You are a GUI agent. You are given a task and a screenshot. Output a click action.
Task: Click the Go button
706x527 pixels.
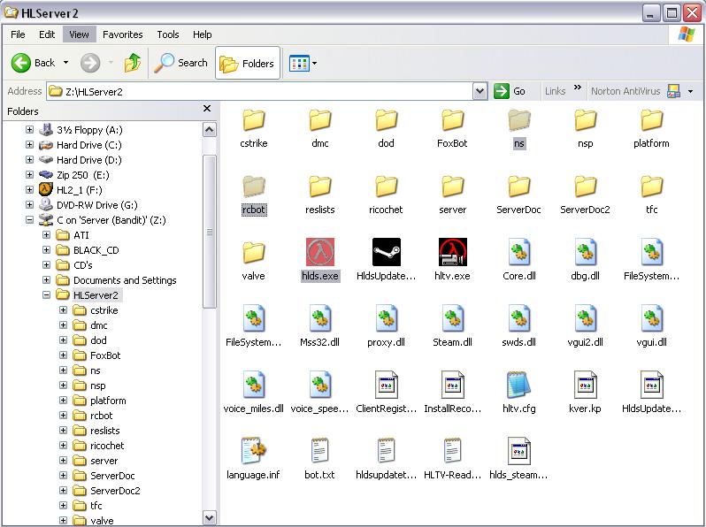(x=510, y=91)
